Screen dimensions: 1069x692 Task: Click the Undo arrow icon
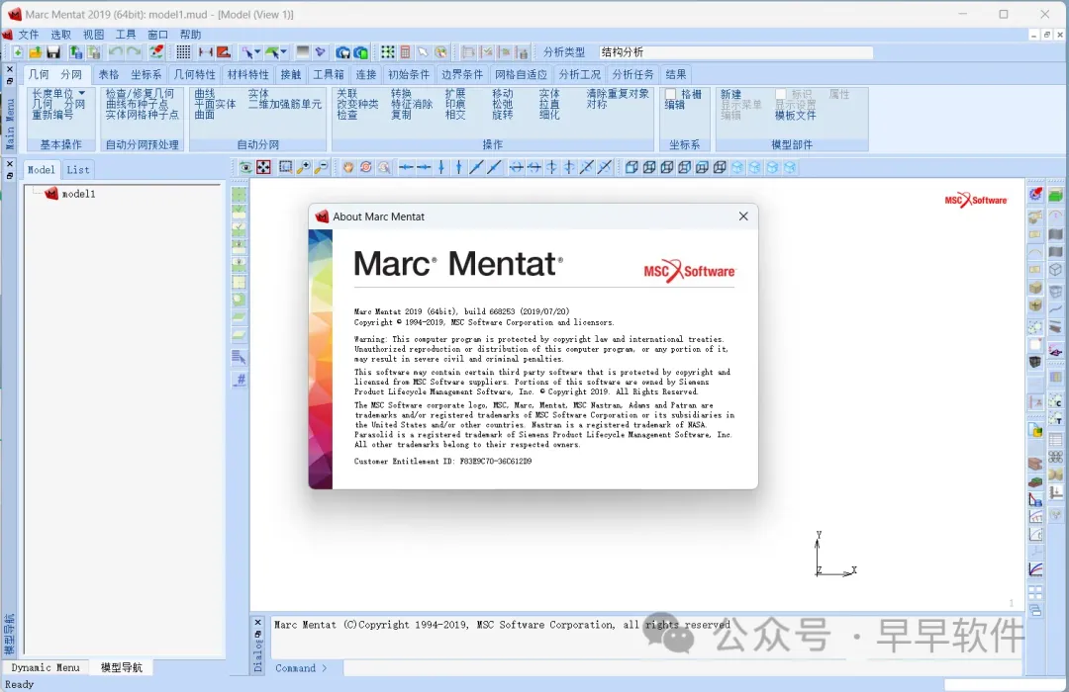click(116, 52)
